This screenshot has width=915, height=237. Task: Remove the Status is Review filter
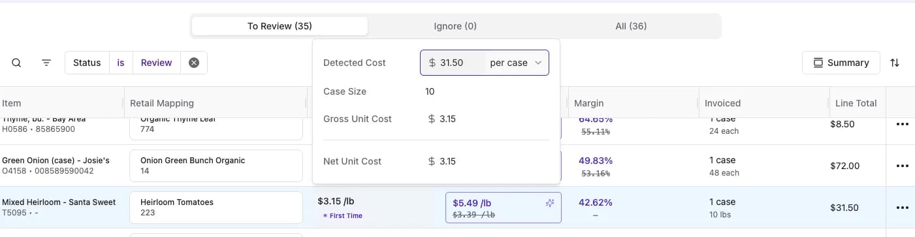click(194, 63)
